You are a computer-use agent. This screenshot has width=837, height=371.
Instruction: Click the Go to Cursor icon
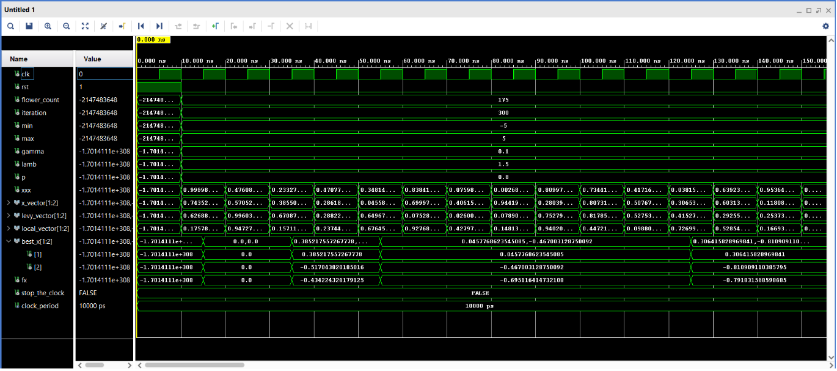click(122, 26)
